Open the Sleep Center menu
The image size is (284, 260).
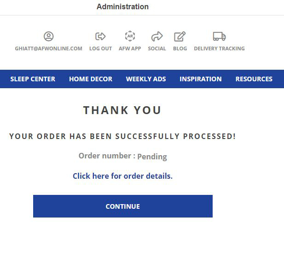[33, 79]
